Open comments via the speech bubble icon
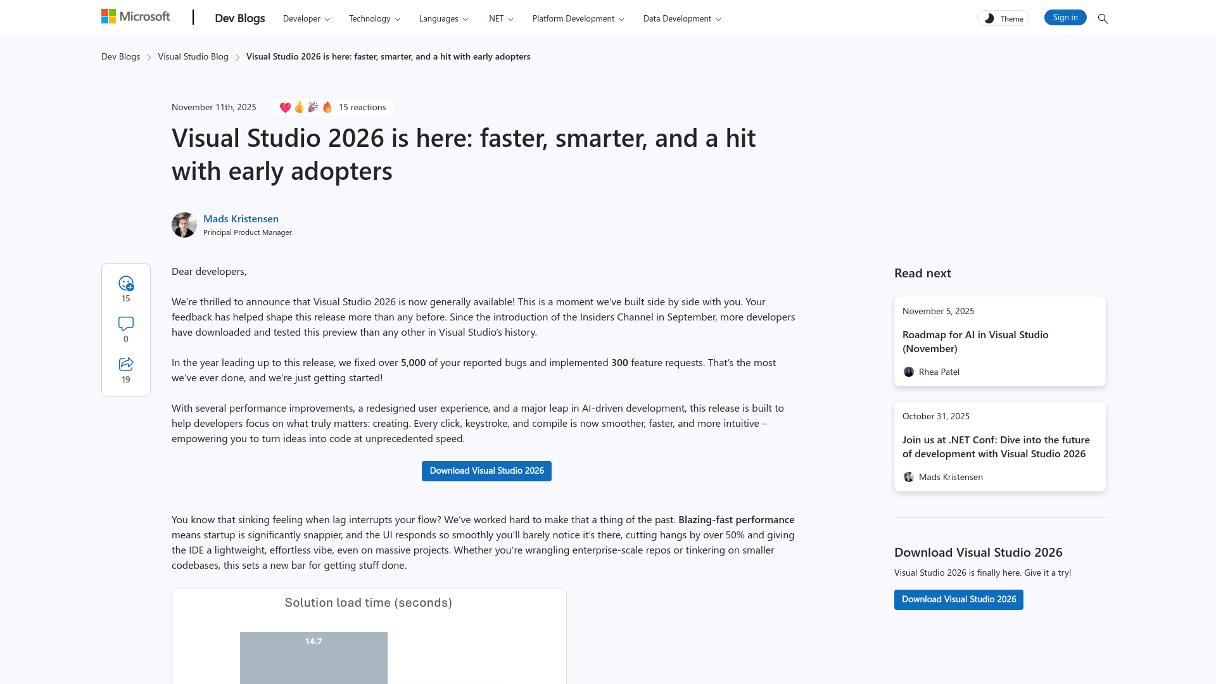The image size is (1216, 684). pos(125,324)
